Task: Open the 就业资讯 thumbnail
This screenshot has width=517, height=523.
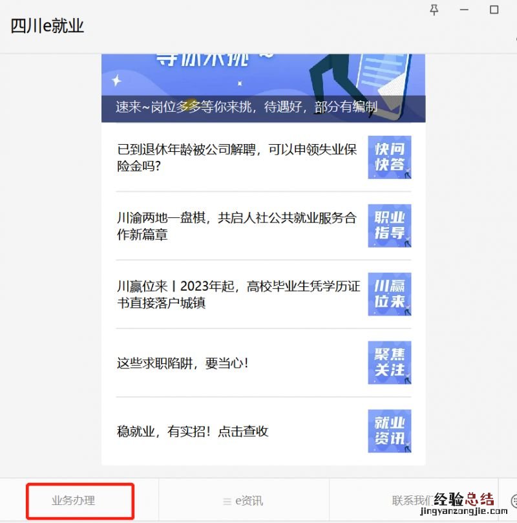Action: tap(389, 431)
